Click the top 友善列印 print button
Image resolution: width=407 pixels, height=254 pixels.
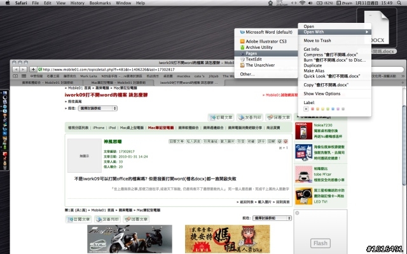tap(250, 117)
